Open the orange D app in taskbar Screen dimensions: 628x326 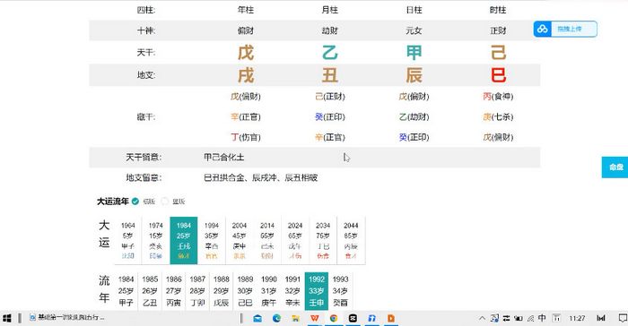click(391, 319)
